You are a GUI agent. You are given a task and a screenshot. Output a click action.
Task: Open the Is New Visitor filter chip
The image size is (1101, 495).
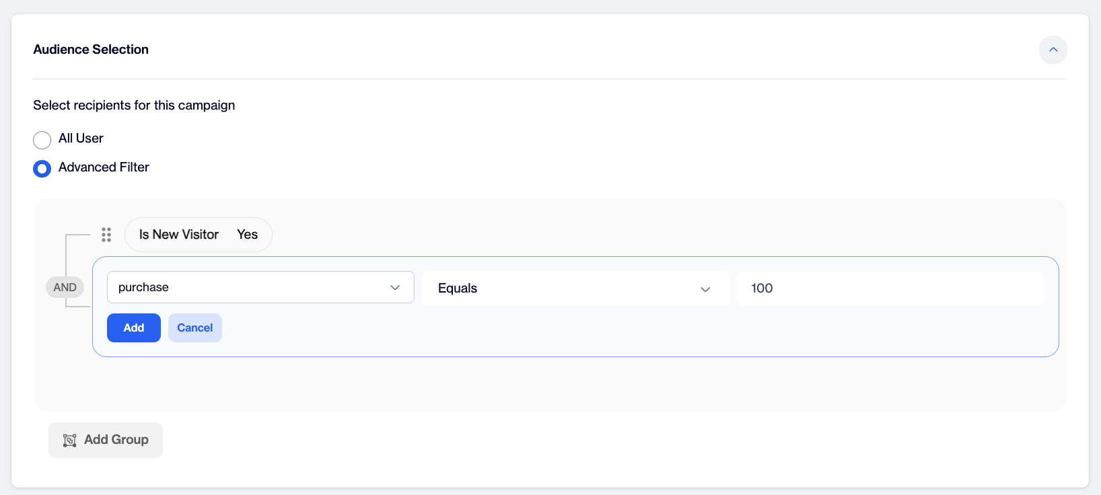tap(199, 235)
